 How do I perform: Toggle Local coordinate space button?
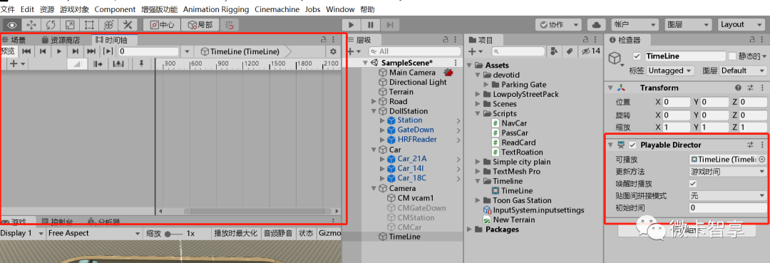[x=200, y=24]
